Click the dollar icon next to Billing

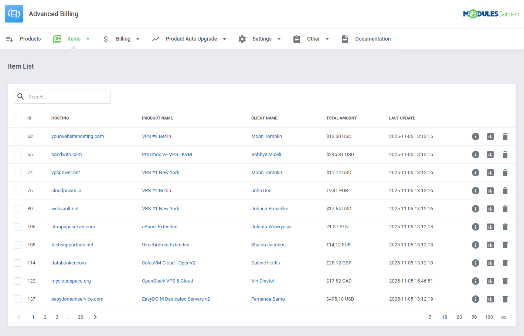coord(106,39)
